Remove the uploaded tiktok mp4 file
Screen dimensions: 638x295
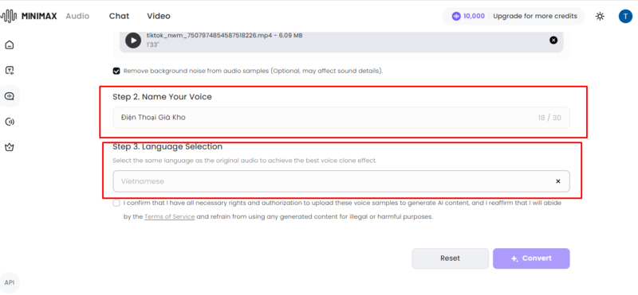coord(553,40)
